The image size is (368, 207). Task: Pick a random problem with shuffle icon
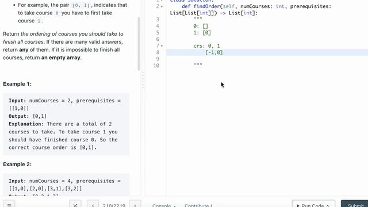pos(75,205)
